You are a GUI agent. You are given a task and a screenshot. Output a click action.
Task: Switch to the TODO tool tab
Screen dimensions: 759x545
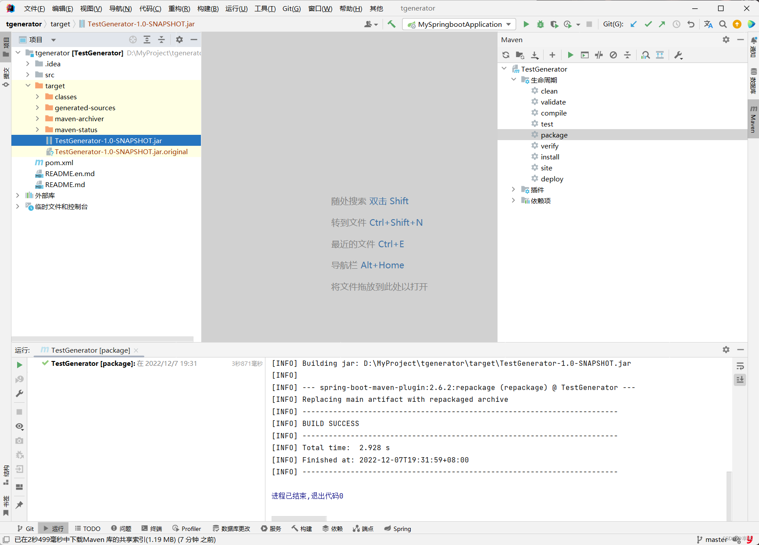[88, 528]
